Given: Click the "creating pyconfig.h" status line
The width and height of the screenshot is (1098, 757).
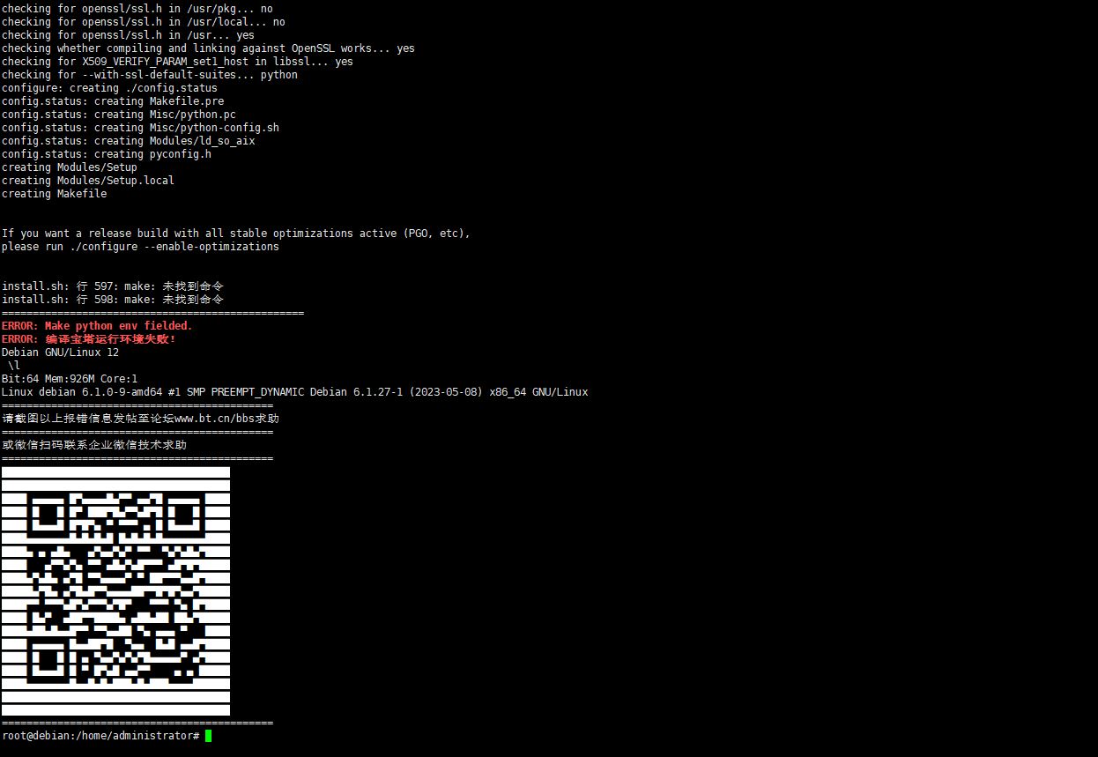Looking at the screenshot, I should (x=107, y=154).
